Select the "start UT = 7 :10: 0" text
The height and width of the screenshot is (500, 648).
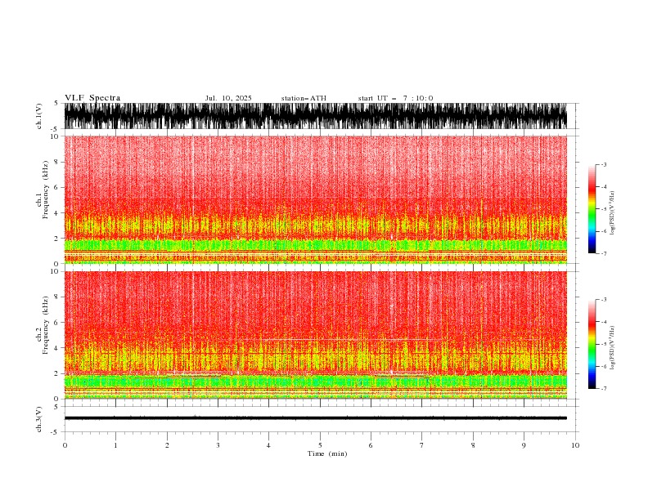(x=395, y=98)
